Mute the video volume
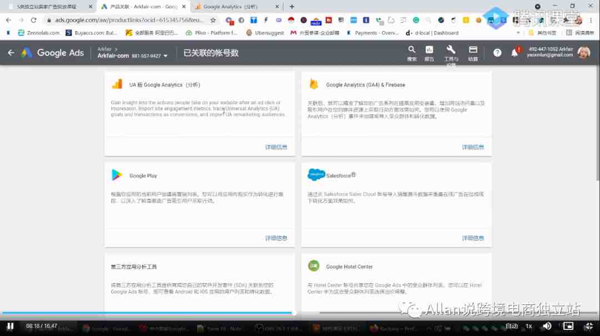Viewport: 600px width, 336px height. 547,326
